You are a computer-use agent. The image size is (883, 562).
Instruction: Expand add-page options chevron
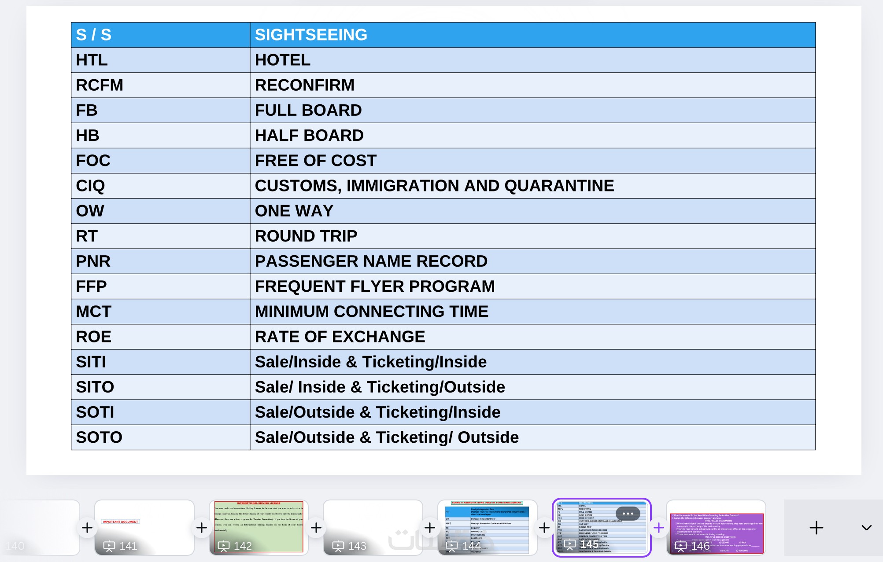866,528
